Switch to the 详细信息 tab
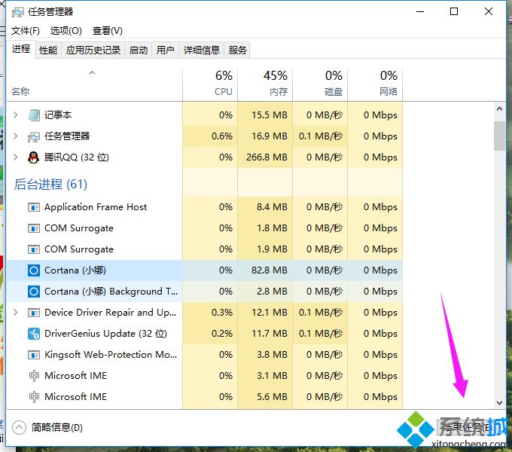The height and width of the screenshot is (452, 512). [x=202, y=50]
